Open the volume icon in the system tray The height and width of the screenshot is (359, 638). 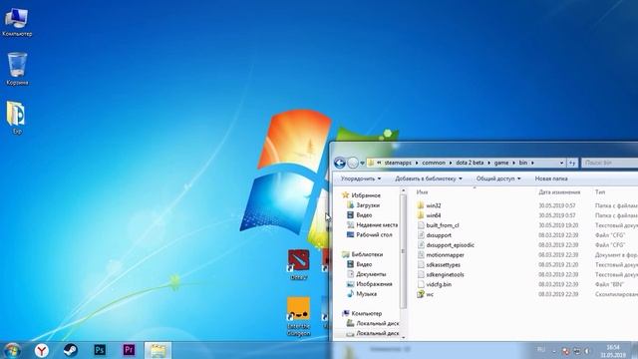click(x=587, y=351)
